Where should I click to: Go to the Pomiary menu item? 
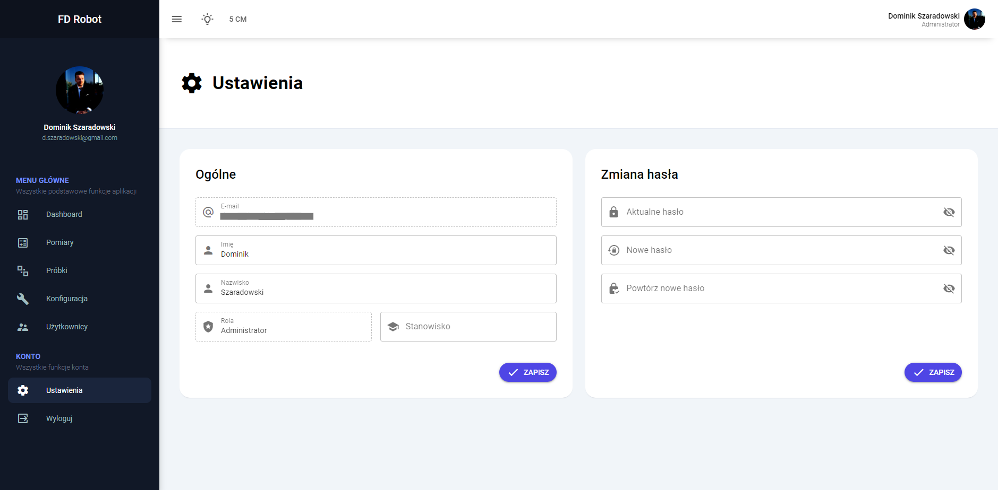pos(60,242)
